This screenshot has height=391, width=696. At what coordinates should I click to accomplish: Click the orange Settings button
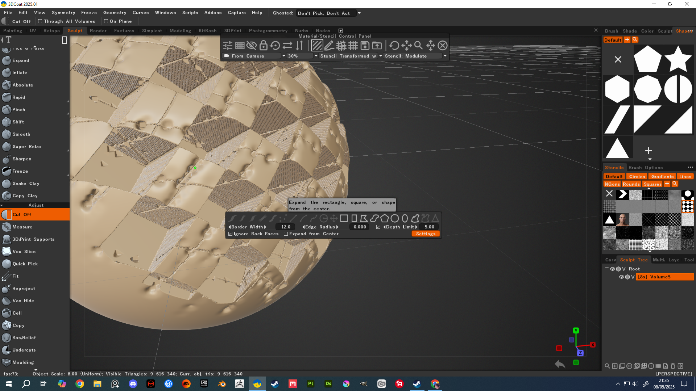(x=426, y=234)
